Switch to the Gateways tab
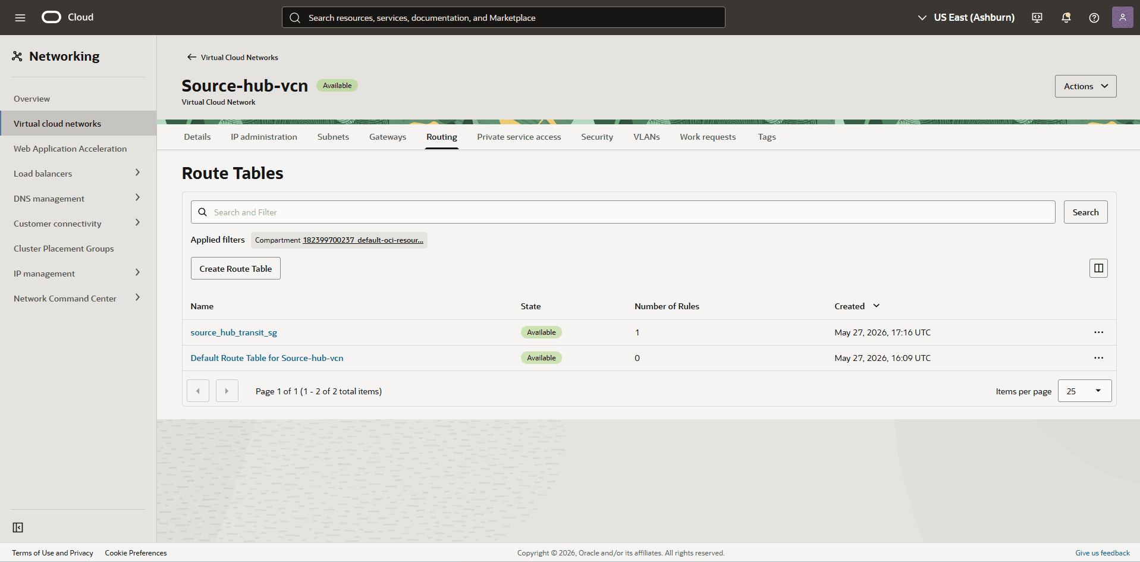1140x562 pixels. tap(388, 137)
